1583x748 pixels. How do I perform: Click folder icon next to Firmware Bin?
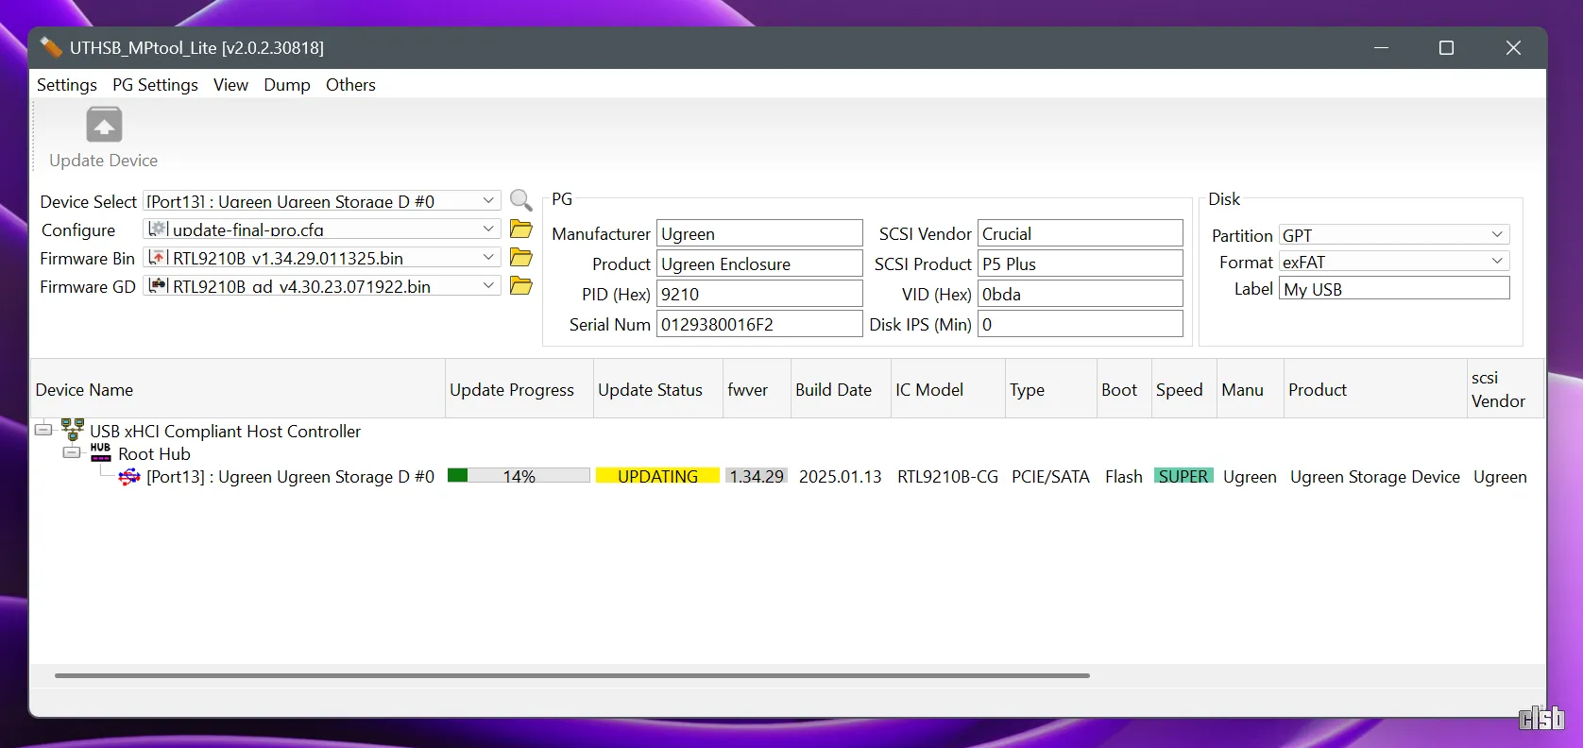[x=520, y=258]
